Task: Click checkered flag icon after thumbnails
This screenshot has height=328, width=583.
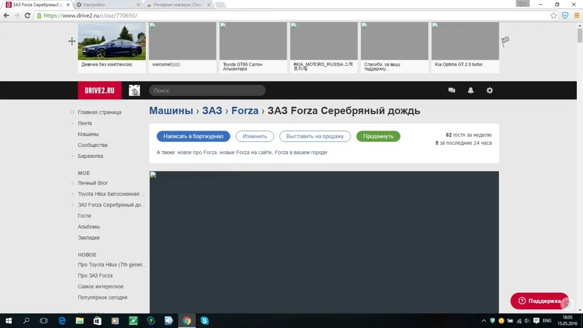Action: tap(505, 41)
